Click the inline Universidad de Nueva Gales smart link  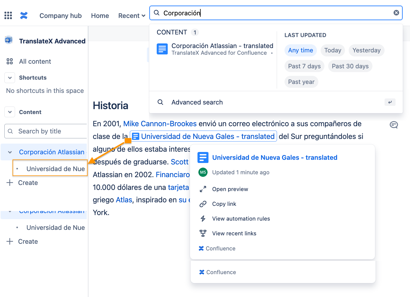coord(203,136)
